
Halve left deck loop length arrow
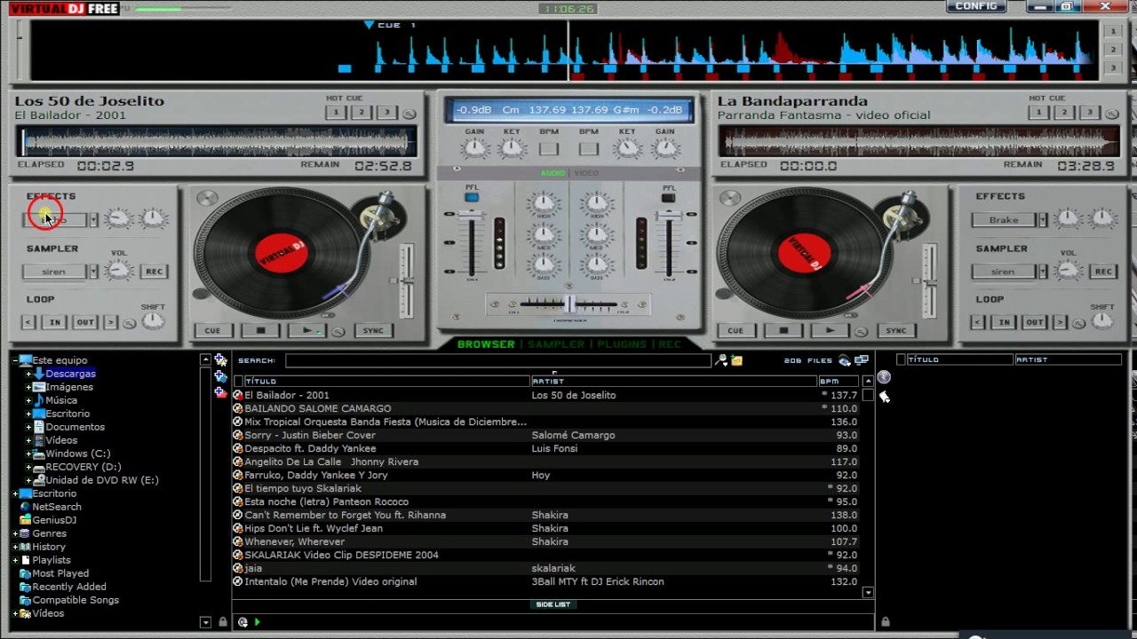click(x=29, y=322)
